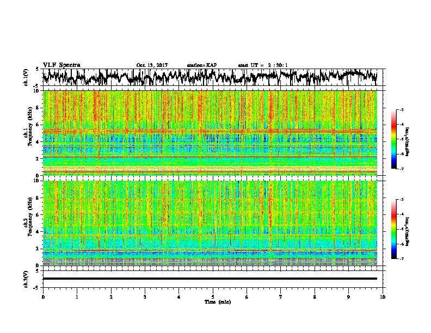Click time axis tick label "0"
The image size is (431, 333).
coord(43,297)
